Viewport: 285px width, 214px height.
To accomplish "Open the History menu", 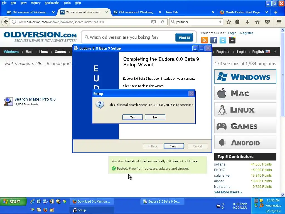I will click(x=35, y=3).
